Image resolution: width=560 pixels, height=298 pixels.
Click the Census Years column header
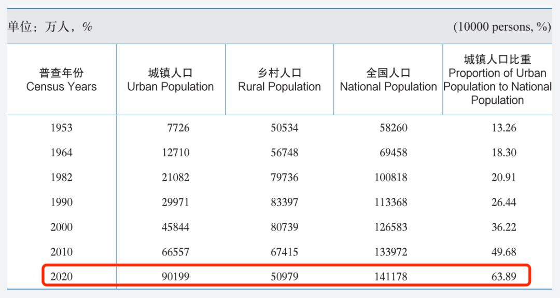[61, 80]
